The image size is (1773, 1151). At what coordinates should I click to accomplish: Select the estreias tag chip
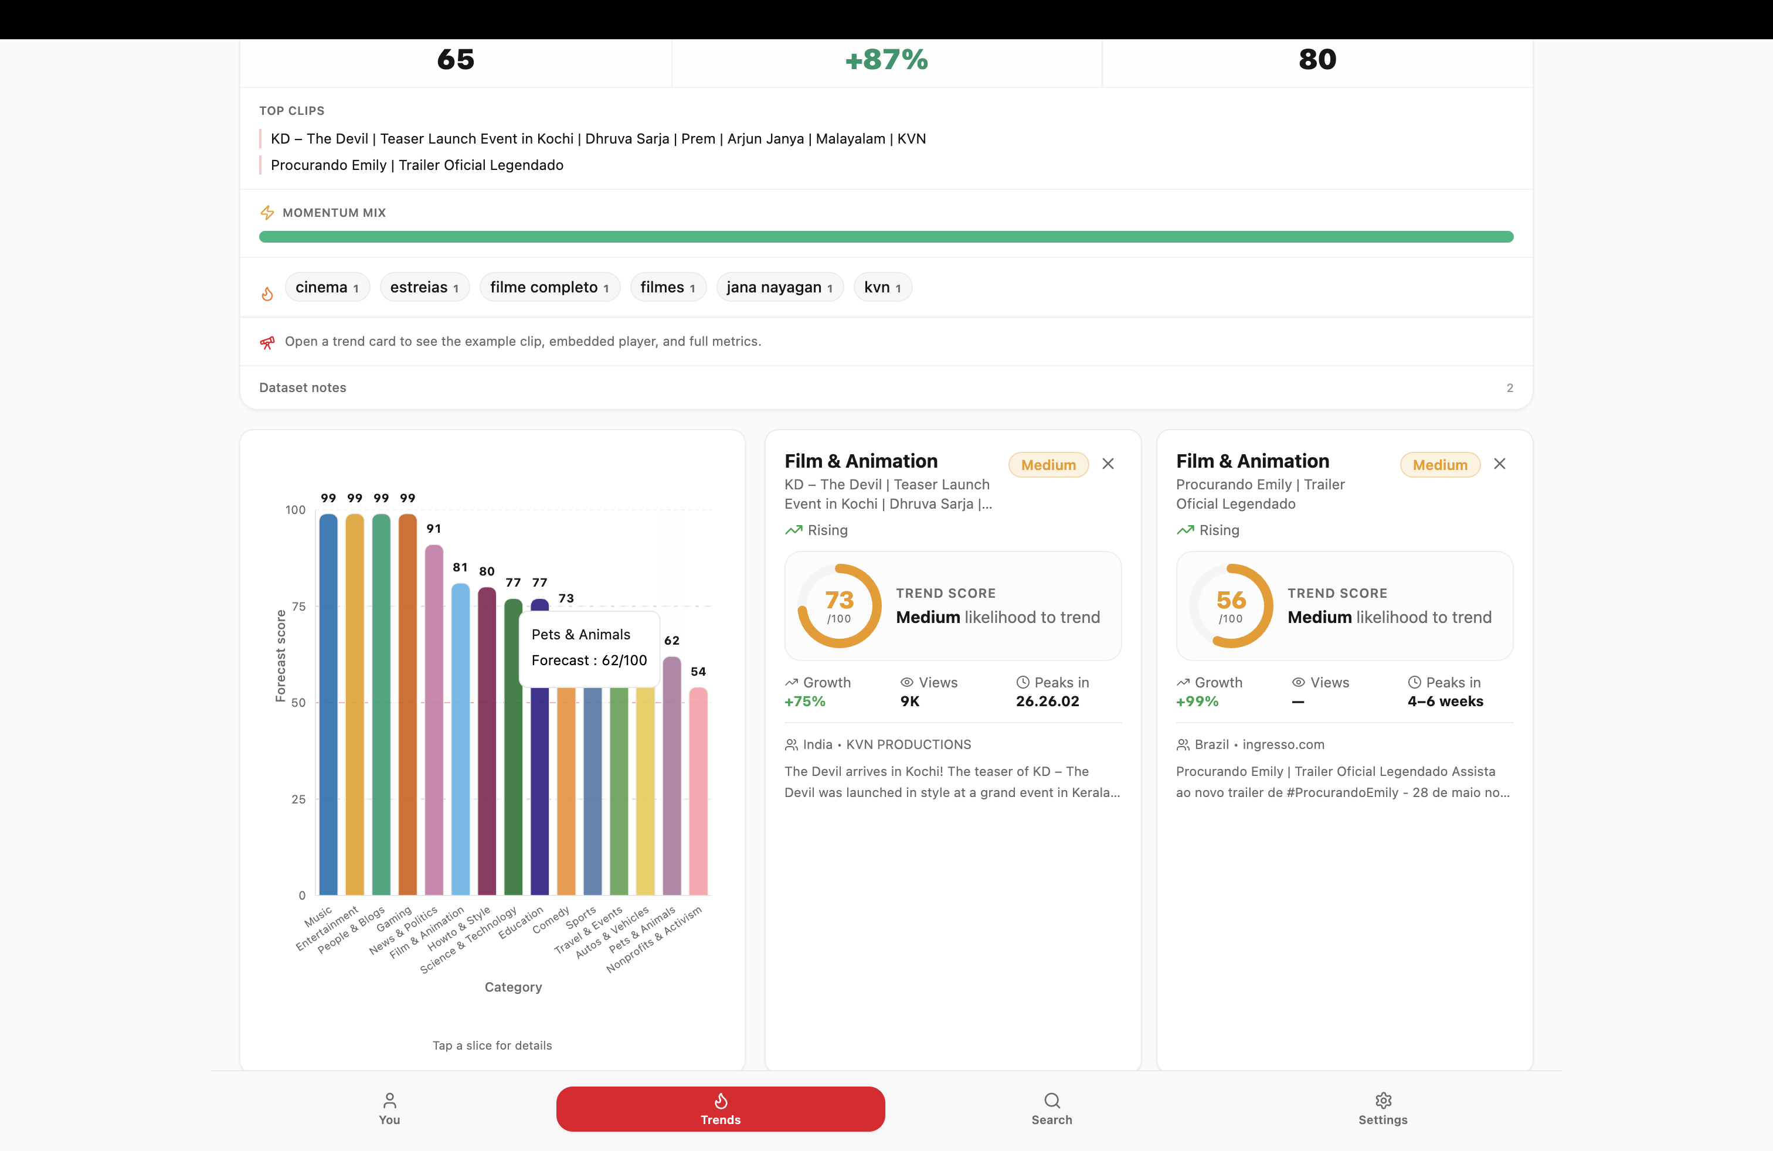424,287
